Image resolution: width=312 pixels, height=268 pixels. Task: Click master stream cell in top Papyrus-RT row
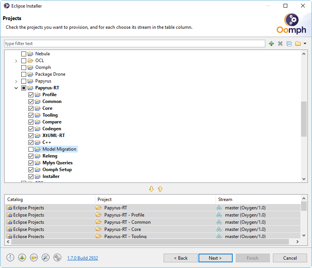click(258, 208)
